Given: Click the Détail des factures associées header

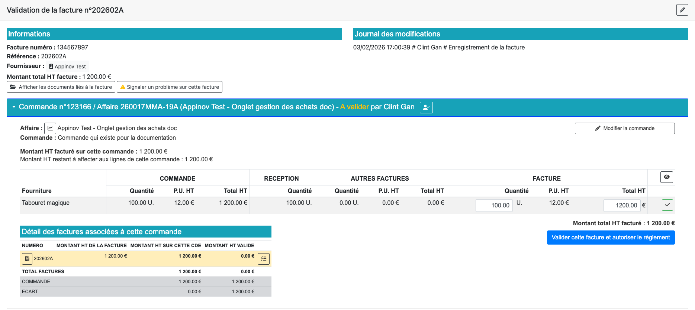Looking at the screenshot, I should coord(145,232).
